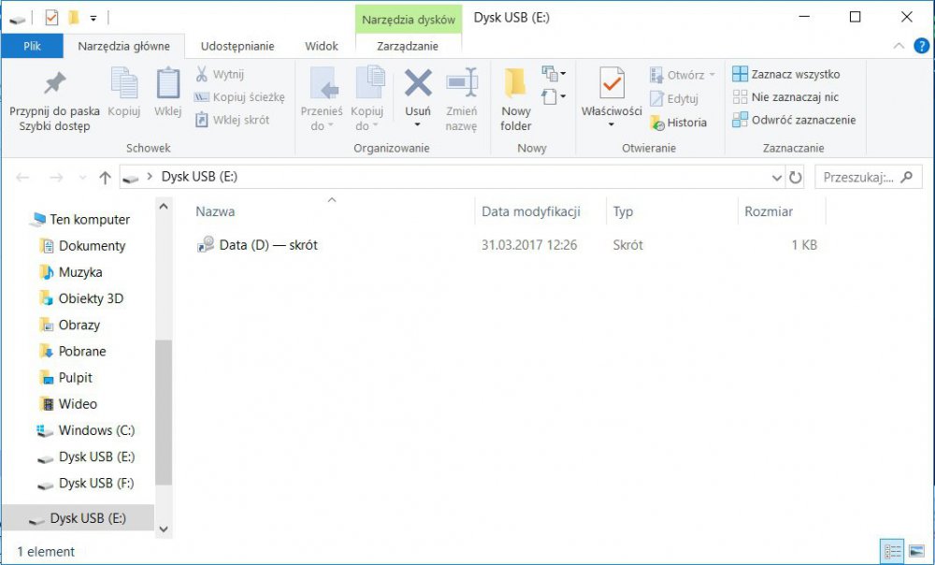Open the Widok ribbon tab
935x565 pixels.
coord(322,46)
